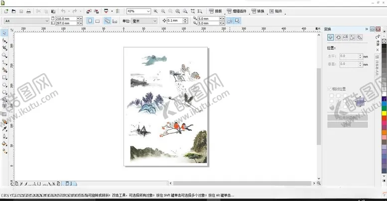Click the 应用到再制 apply button

348,117
